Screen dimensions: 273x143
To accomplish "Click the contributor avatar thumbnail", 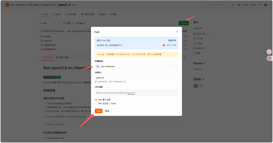I will pos(195,86).
